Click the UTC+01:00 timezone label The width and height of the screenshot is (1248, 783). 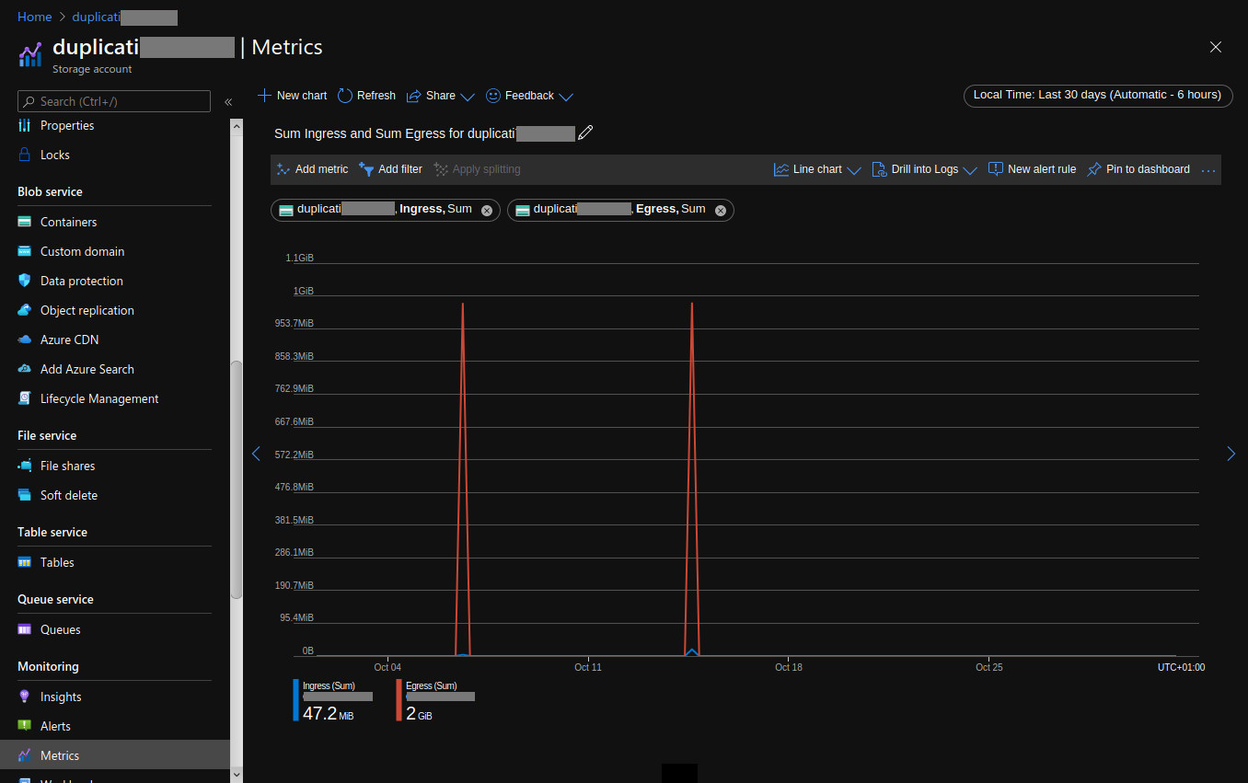coord(1181,667)
